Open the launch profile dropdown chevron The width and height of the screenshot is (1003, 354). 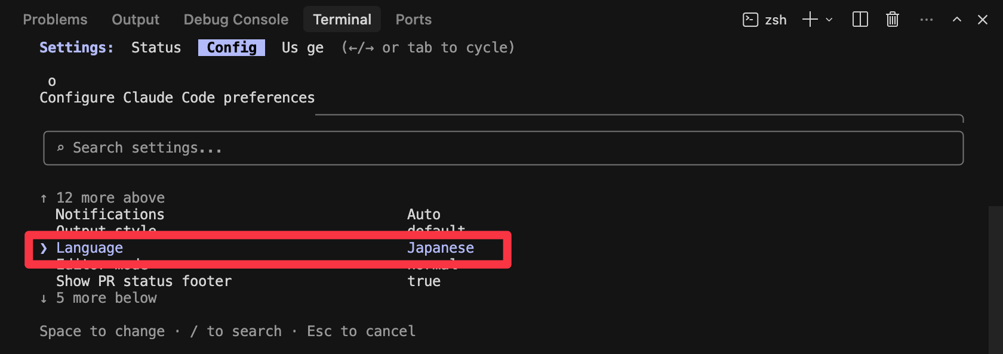pos(829,20)
